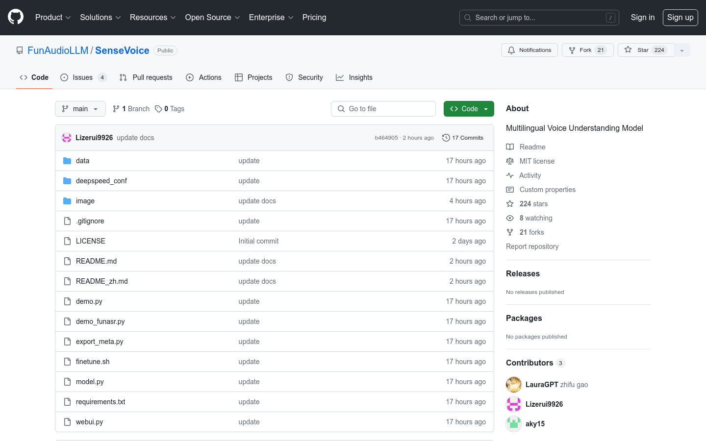Click the webui.py file icon
This screenshot has width=706, height=441.
(x=67, y=422)
